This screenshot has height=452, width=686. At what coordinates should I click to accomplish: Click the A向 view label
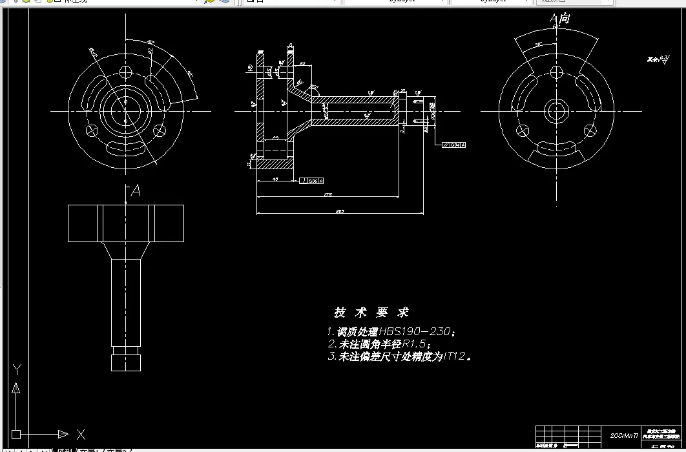561,18
